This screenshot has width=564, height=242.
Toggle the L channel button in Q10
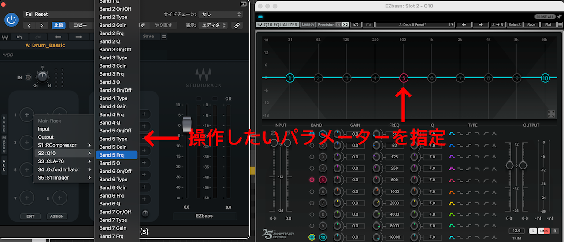533,231
